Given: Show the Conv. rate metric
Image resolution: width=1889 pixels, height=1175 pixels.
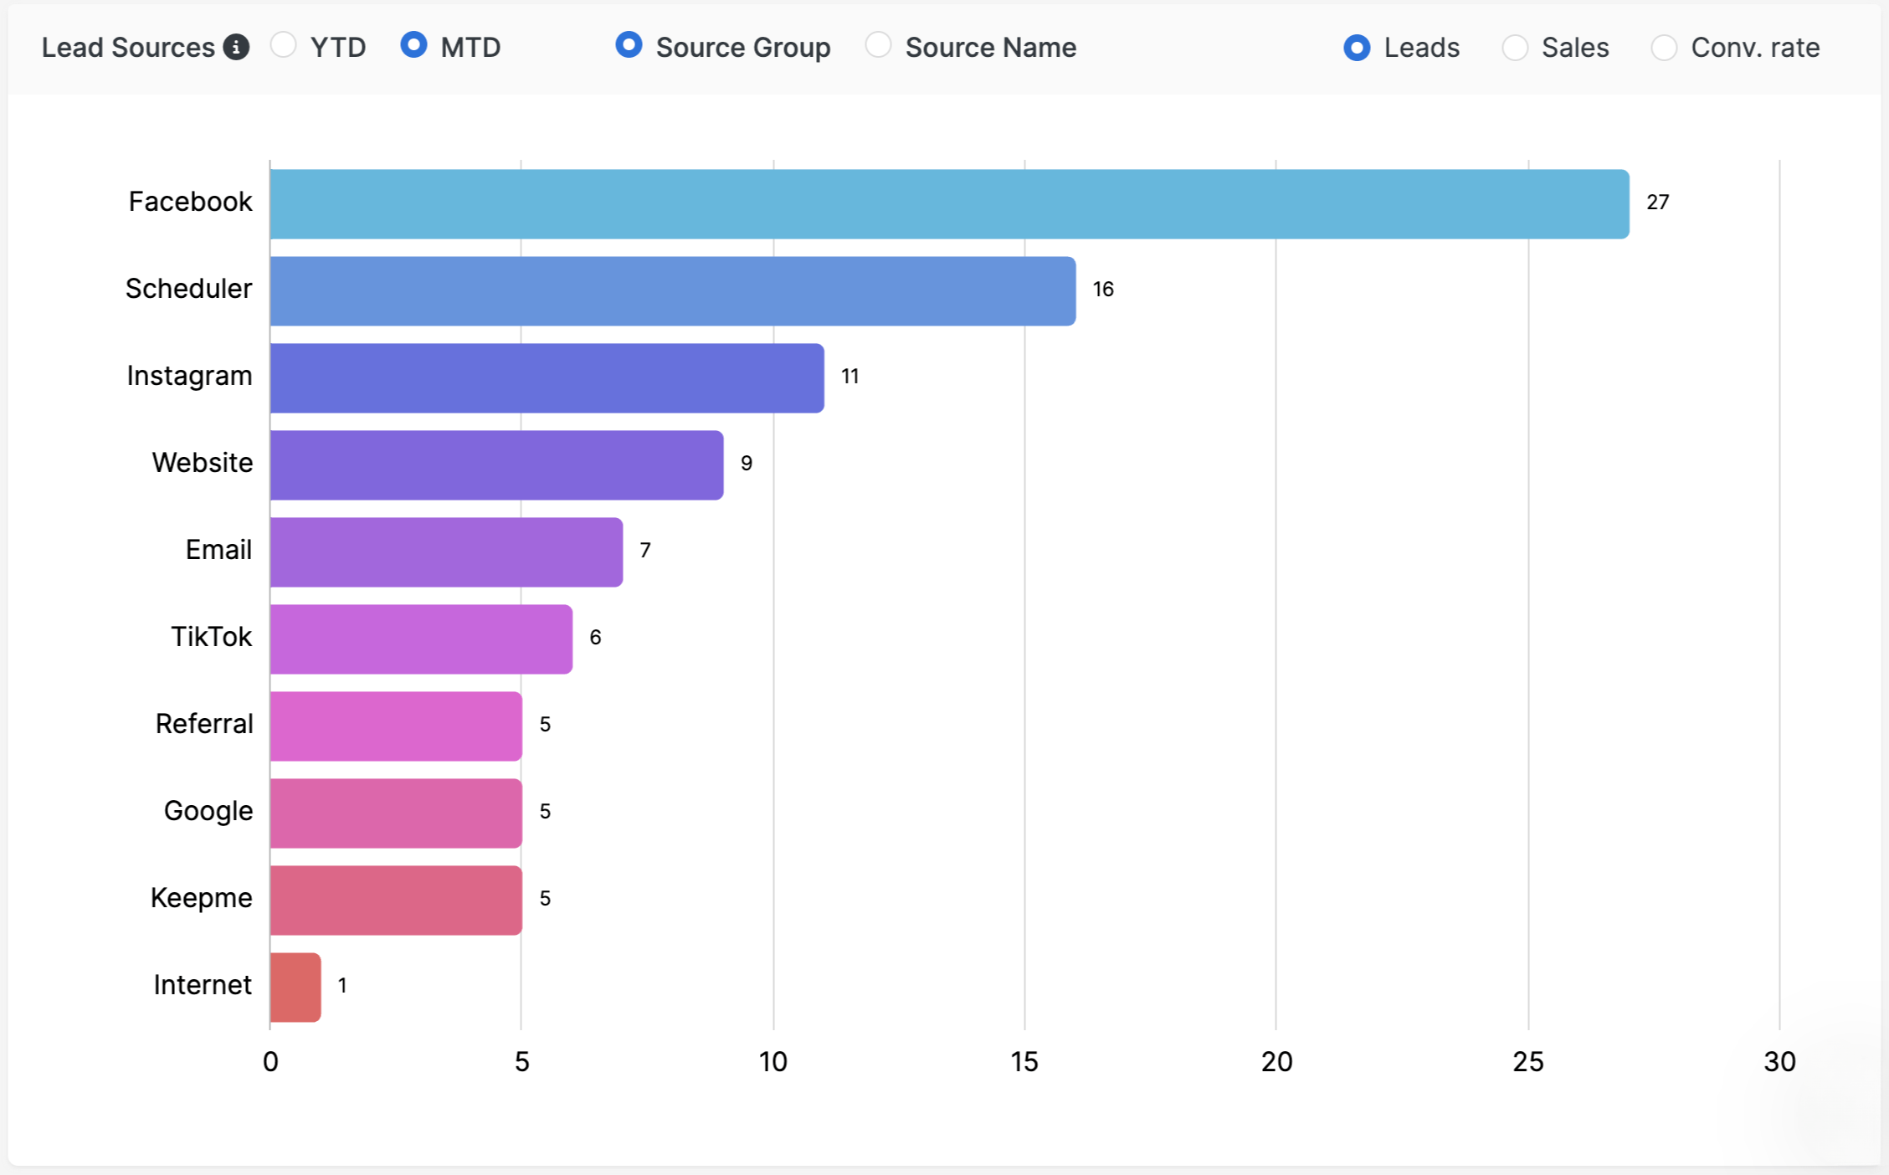Looking at the screenshot, I should coord(1664,48).
